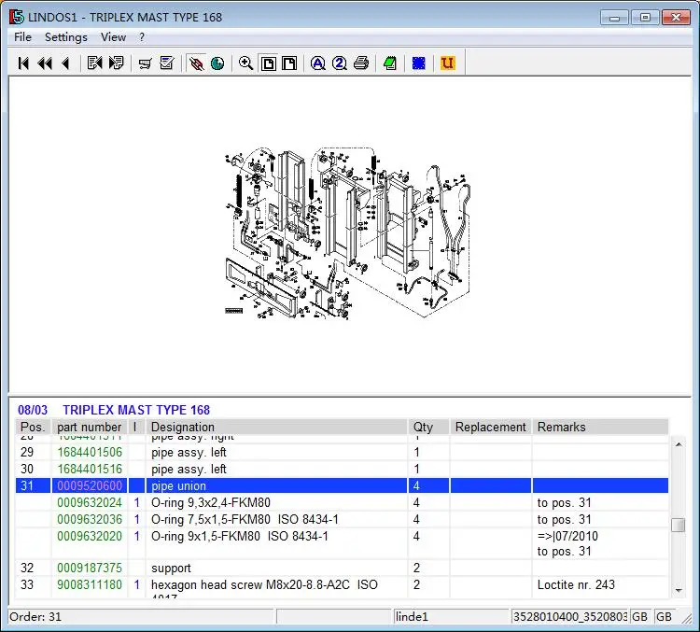Viewport: 700px width, 632px height.
Task: Click the single left arrow previous icon
Action: [x=65, y=63]
